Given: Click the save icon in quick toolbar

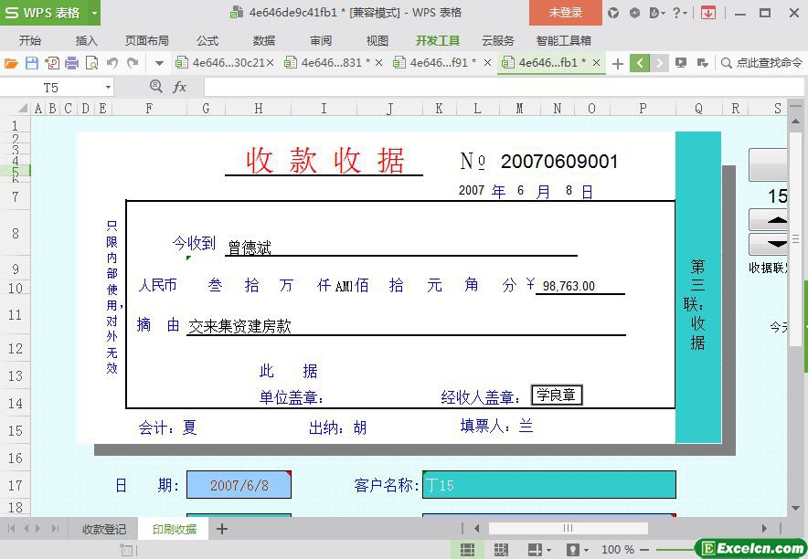Looking at the screenshot, I should [x=31, y=63].
